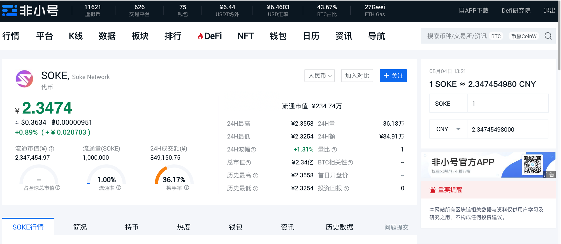This screenshot has height=244, width=561.
Task: Click the 非小号 site logo
Action: pos(30,11)
